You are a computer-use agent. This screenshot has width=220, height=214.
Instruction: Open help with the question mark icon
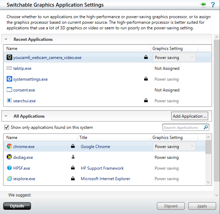pyautogui.click(x=213, y=5)
